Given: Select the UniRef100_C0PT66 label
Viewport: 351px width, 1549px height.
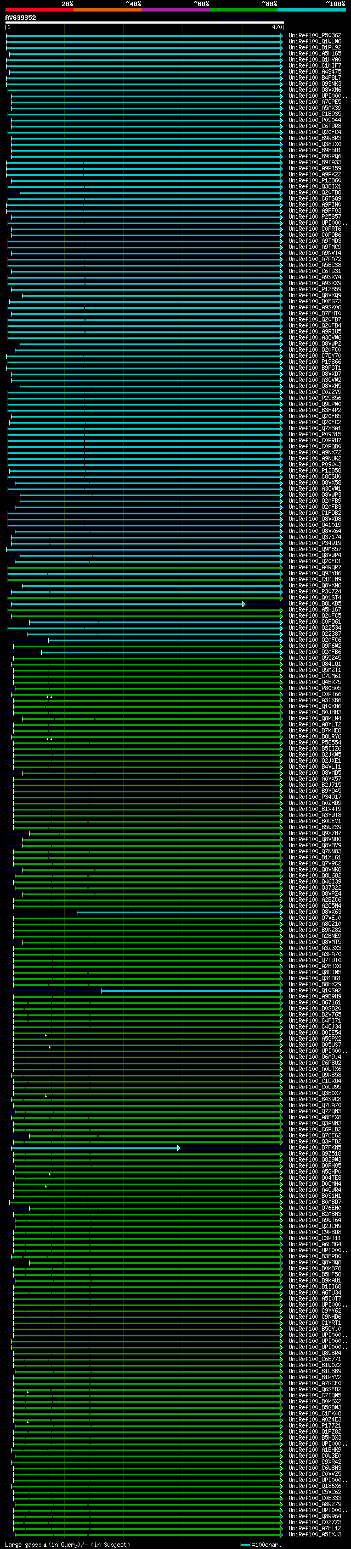Looking at the screenshot, I should pos(315,695).
